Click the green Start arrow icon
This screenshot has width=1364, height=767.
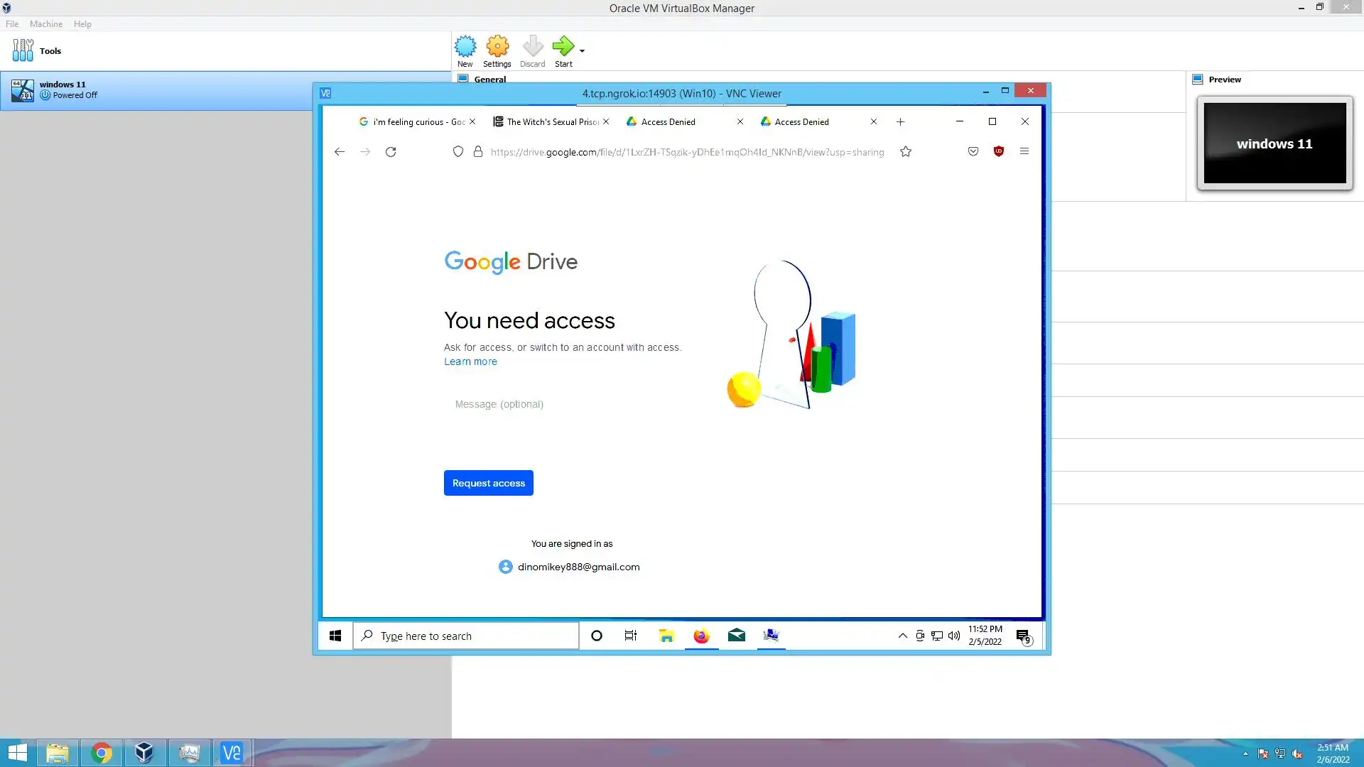[x=563, y=47]
